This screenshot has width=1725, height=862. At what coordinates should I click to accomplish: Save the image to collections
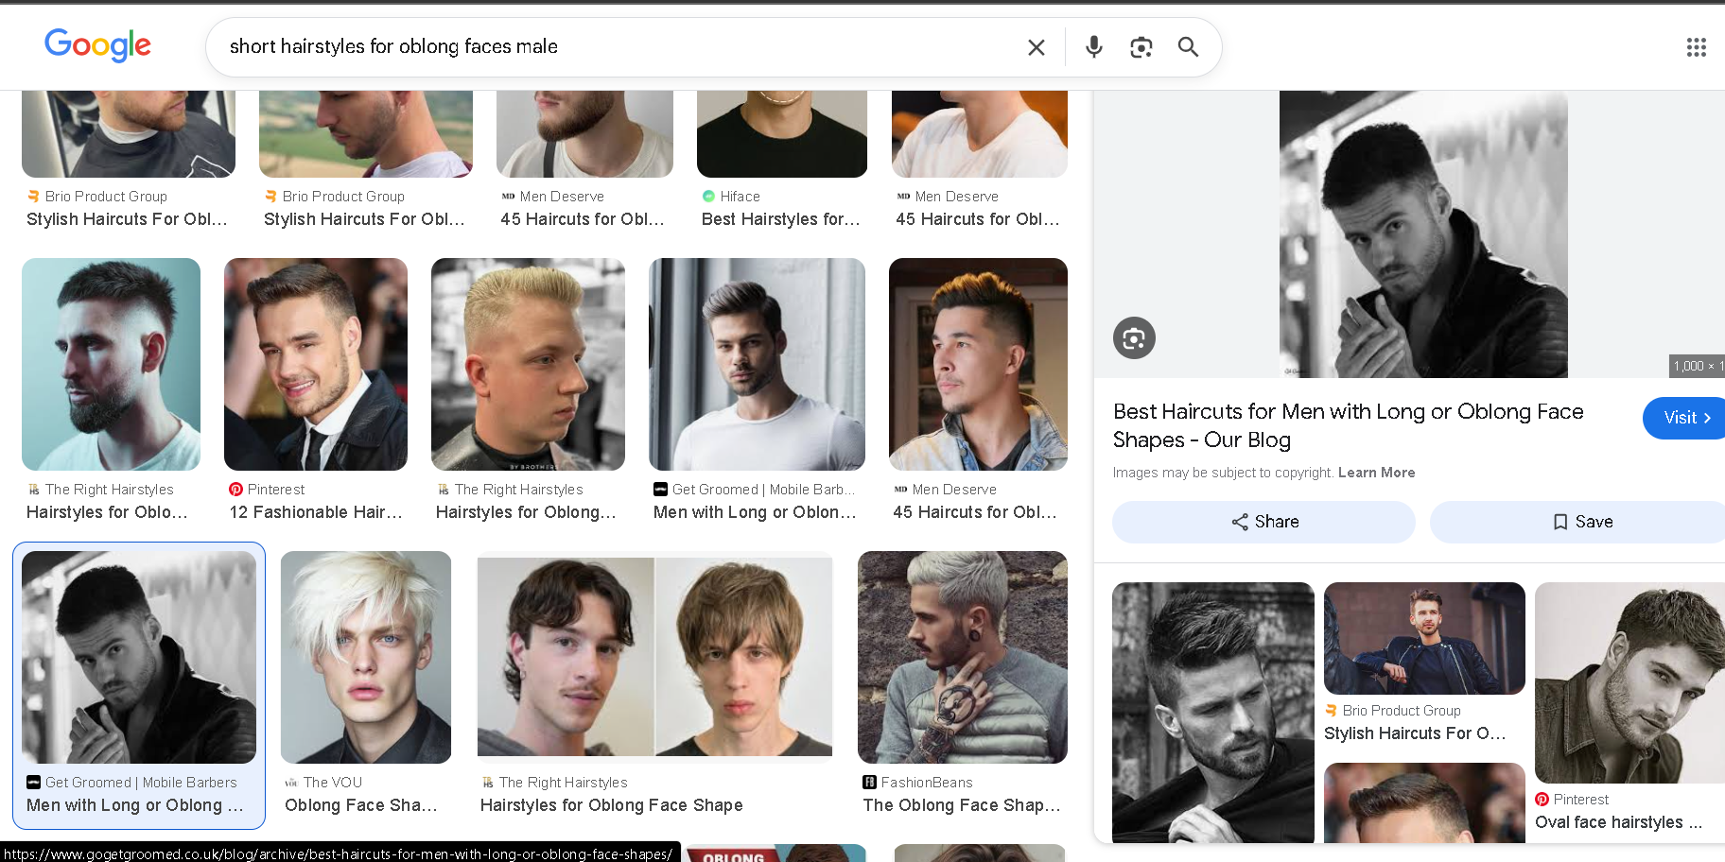tap(1582, 522)
